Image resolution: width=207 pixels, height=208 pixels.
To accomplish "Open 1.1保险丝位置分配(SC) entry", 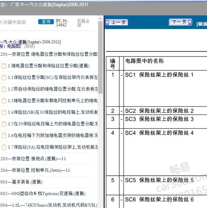I will click(x=53, y=77).
